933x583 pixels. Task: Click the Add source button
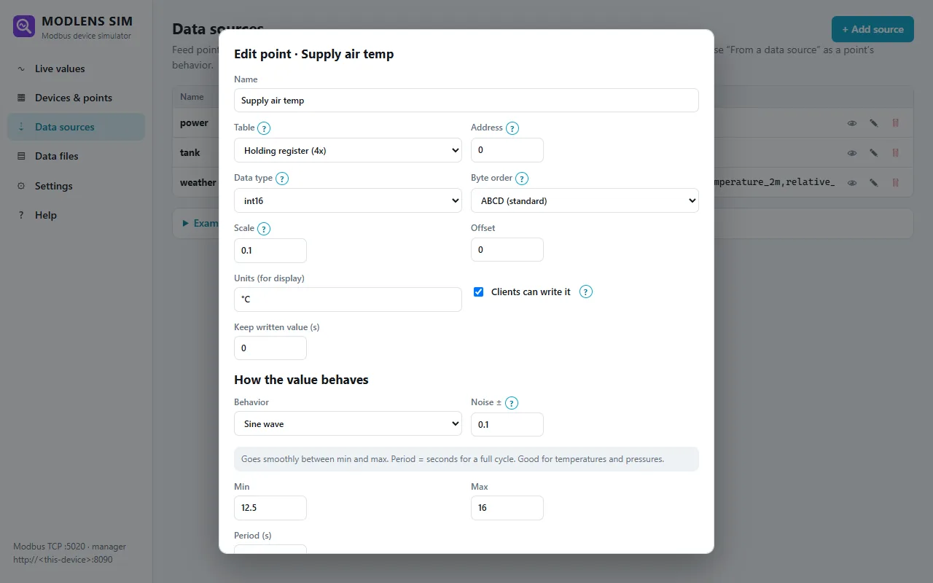point(873,29)
